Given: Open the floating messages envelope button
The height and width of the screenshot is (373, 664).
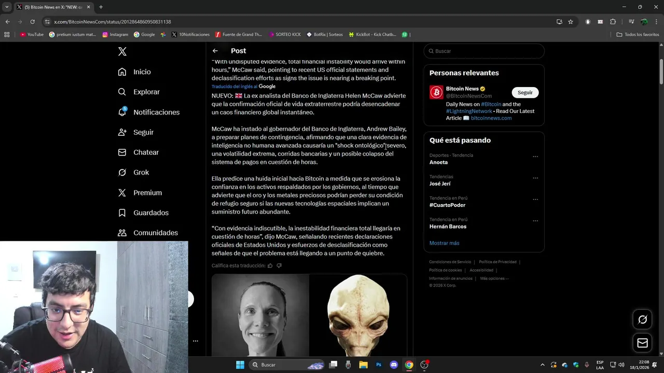Looking at the screenshot, I should coord(643,343).
